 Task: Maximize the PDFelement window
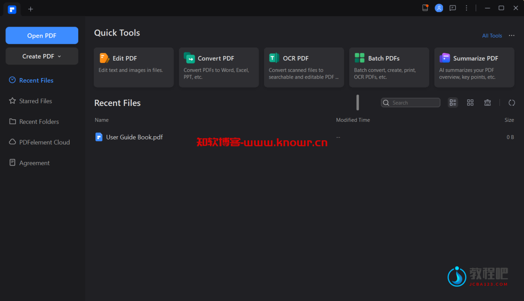(501, 8)
